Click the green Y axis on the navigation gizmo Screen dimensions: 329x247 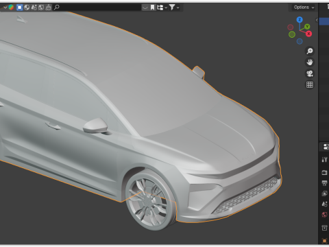307,27
